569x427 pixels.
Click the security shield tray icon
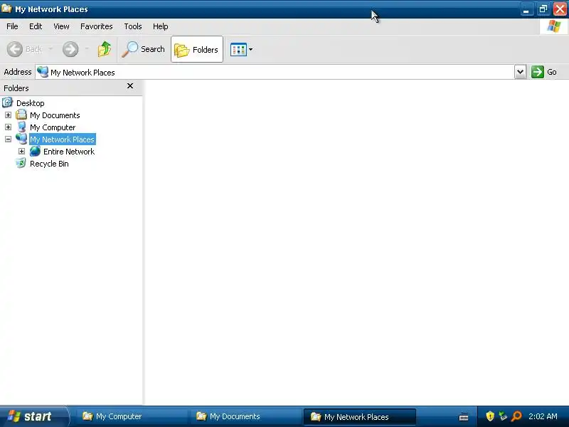[490, 416]
